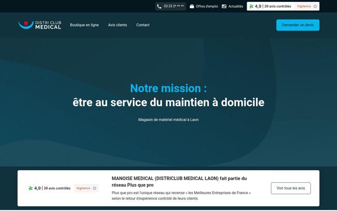337x211 pixels.
Task: Click the Vigilance label in the bottom card
Action: click(x=83, y=188)
